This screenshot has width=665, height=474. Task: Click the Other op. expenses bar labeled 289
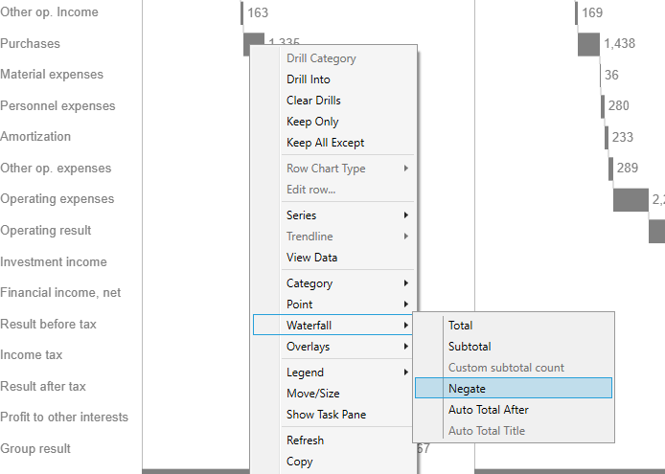[611, 169]
